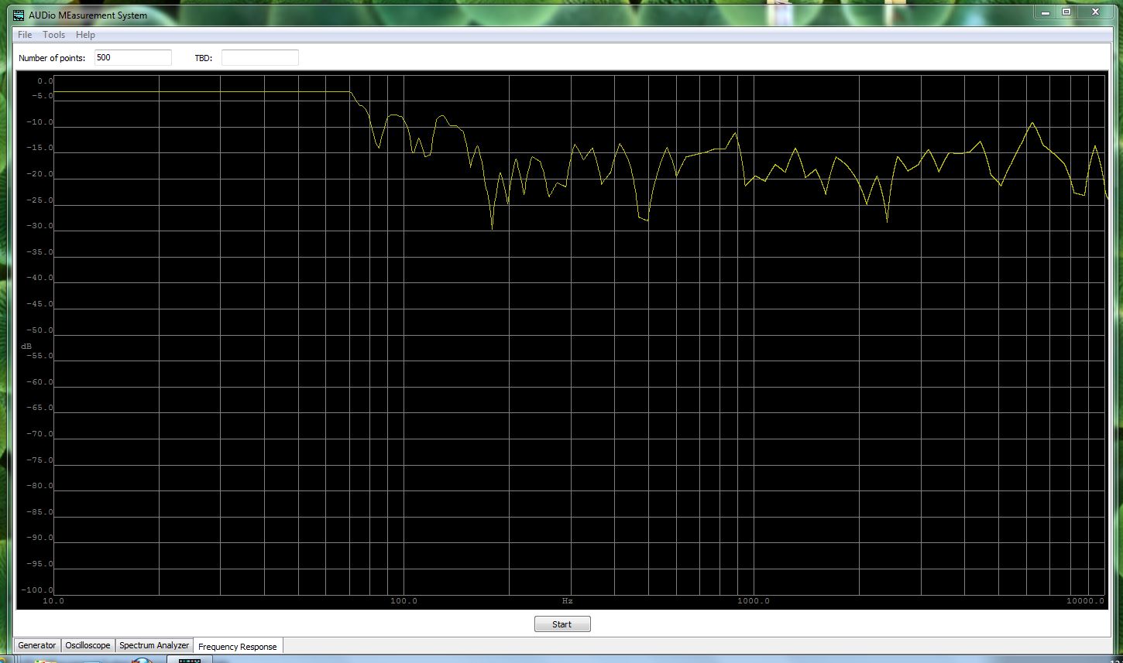The width and height of the screenshot is (1123, 663).
Task: Click the -100.0 dB axis label
Action: pyautogui.click(x=36, y=590)
